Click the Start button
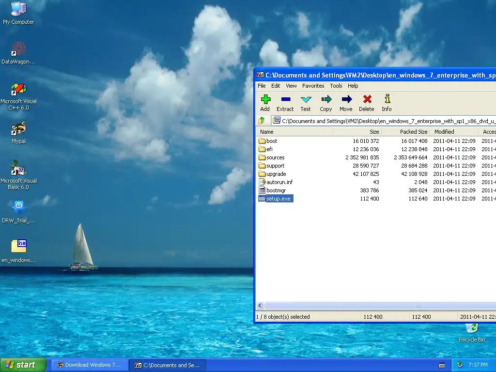 [23, 365]
